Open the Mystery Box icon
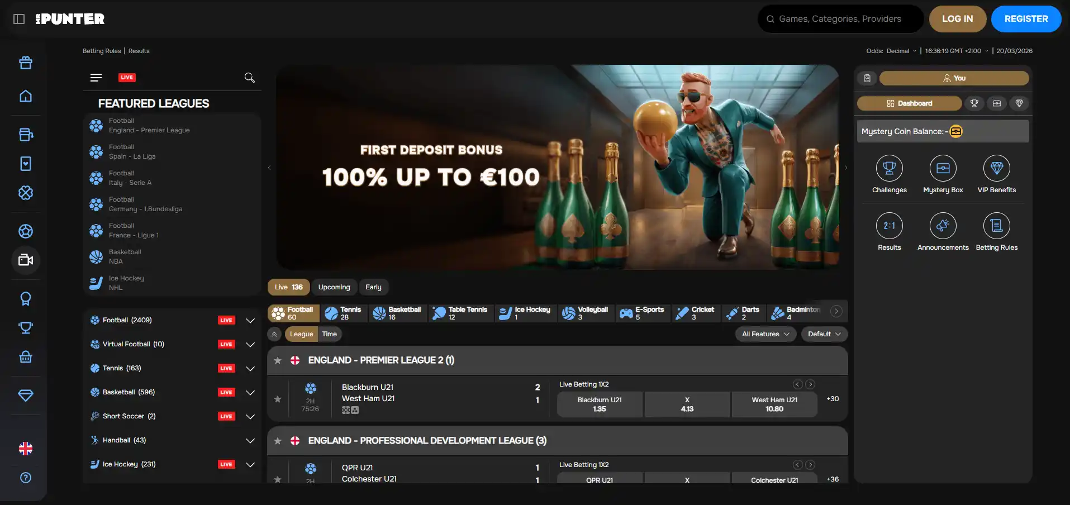Screen dimensions: 1070x505 point(943,168)
